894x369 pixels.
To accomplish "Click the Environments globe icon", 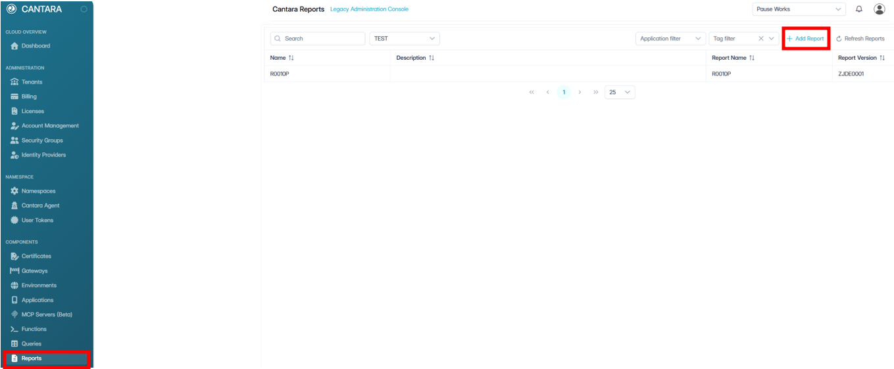I will pos(14,286).
